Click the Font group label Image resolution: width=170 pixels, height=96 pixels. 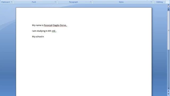(x=34, y=2)
